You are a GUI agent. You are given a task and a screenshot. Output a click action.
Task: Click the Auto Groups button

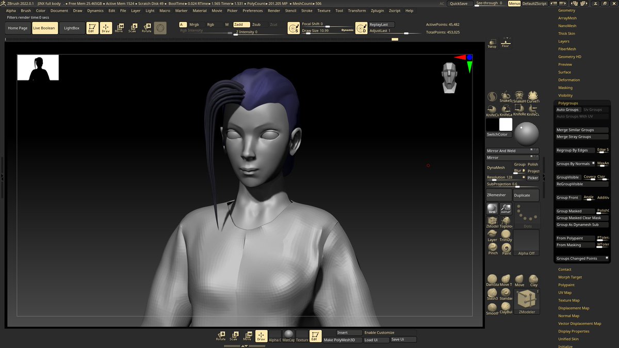click(568, 110)
